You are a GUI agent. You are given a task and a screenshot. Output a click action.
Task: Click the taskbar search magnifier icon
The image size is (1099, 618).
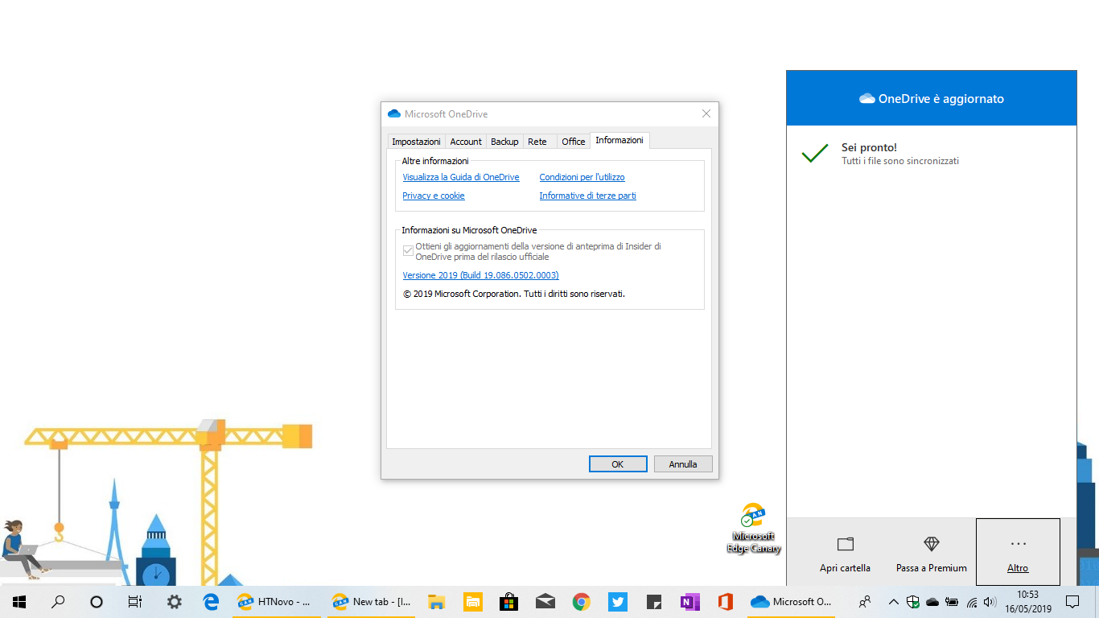pos(58,601)
